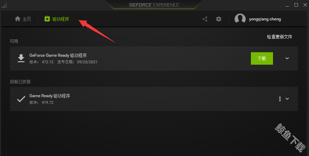Click 检查更新文件 to check for updates
The height and width of the screenshot is (156, 309).
[280, 37]
